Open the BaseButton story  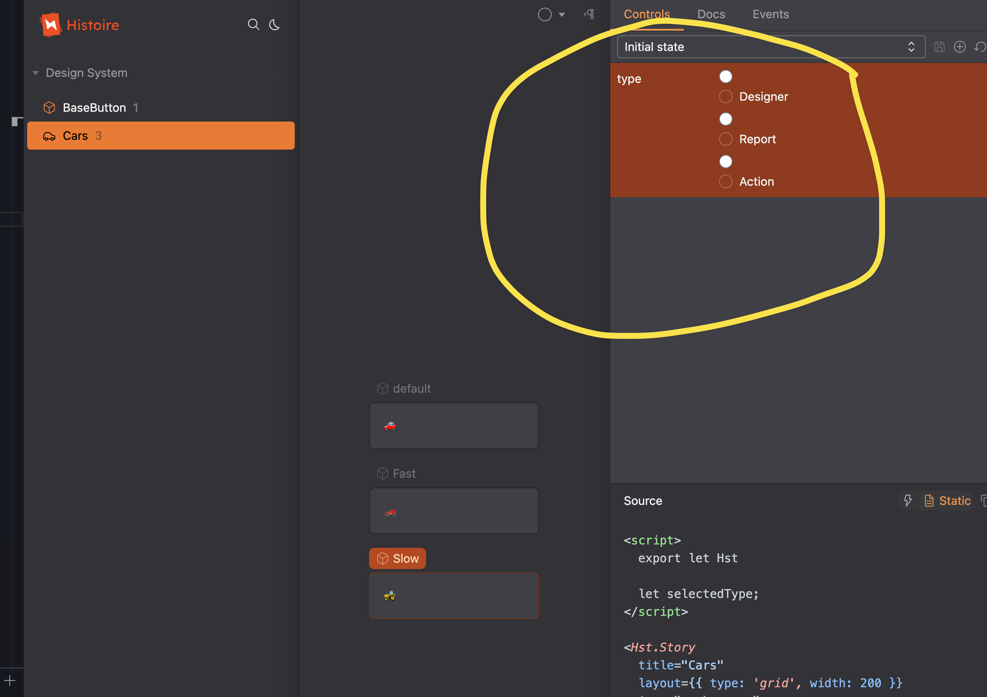pos(95,108)
